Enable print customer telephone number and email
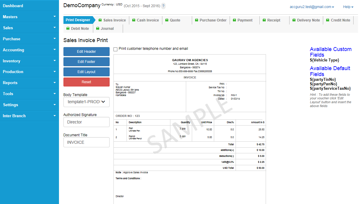 point(116,49)
